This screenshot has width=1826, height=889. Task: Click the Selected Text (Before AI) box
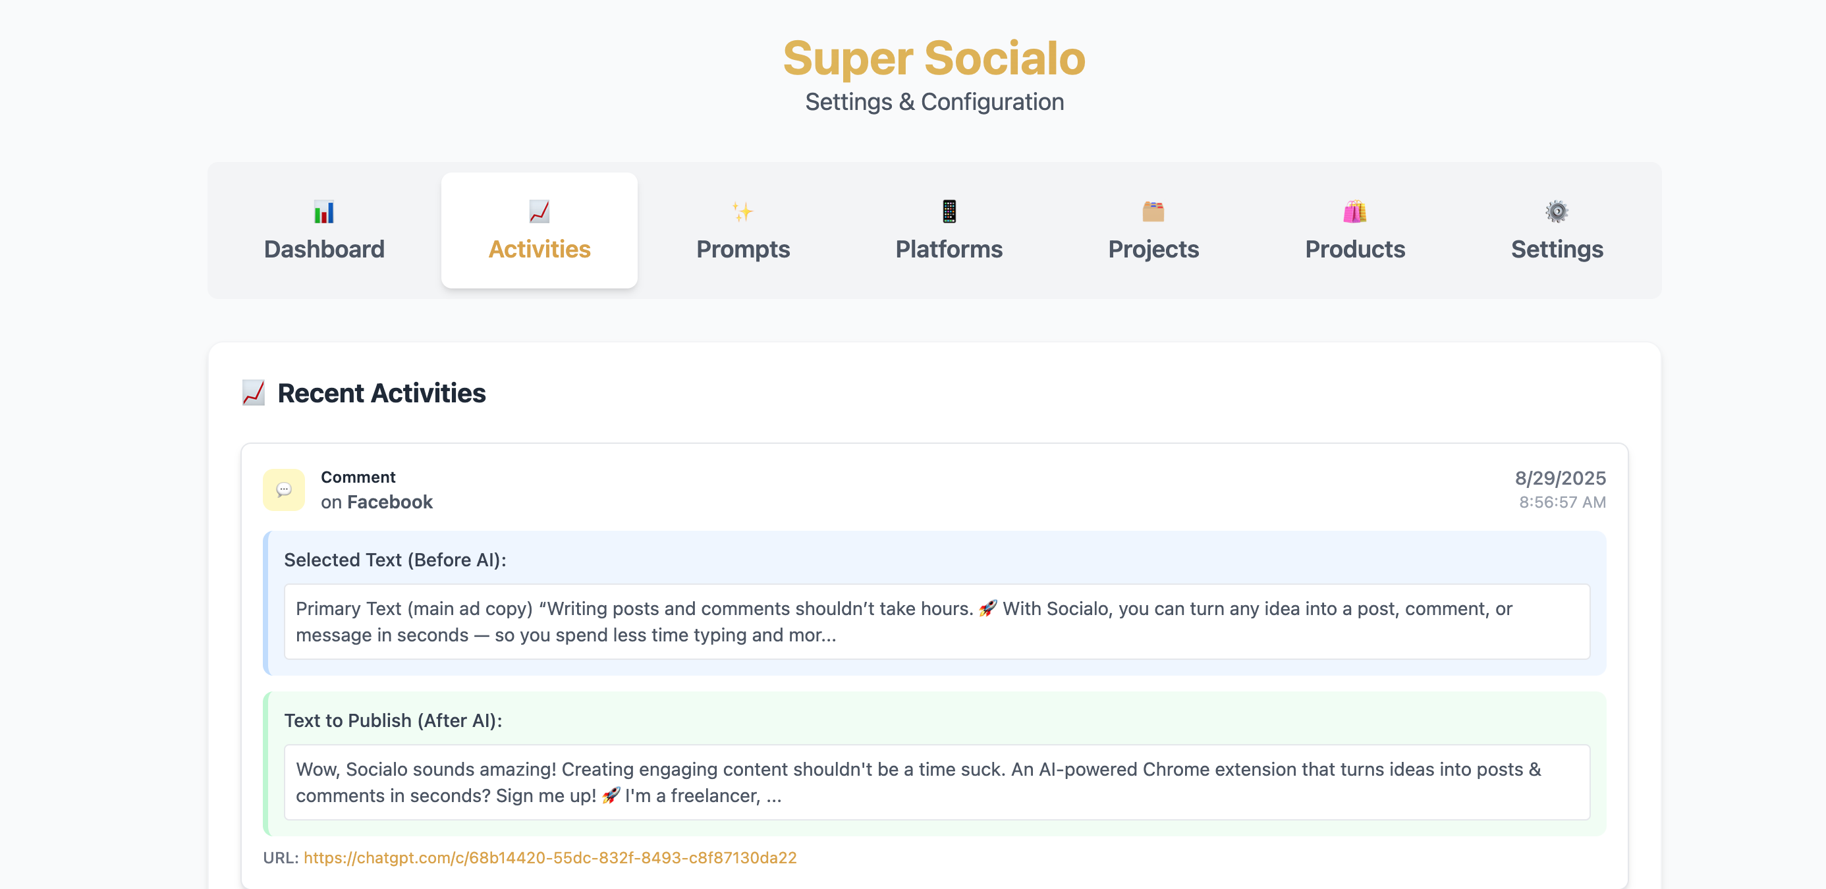pos(937,621)
